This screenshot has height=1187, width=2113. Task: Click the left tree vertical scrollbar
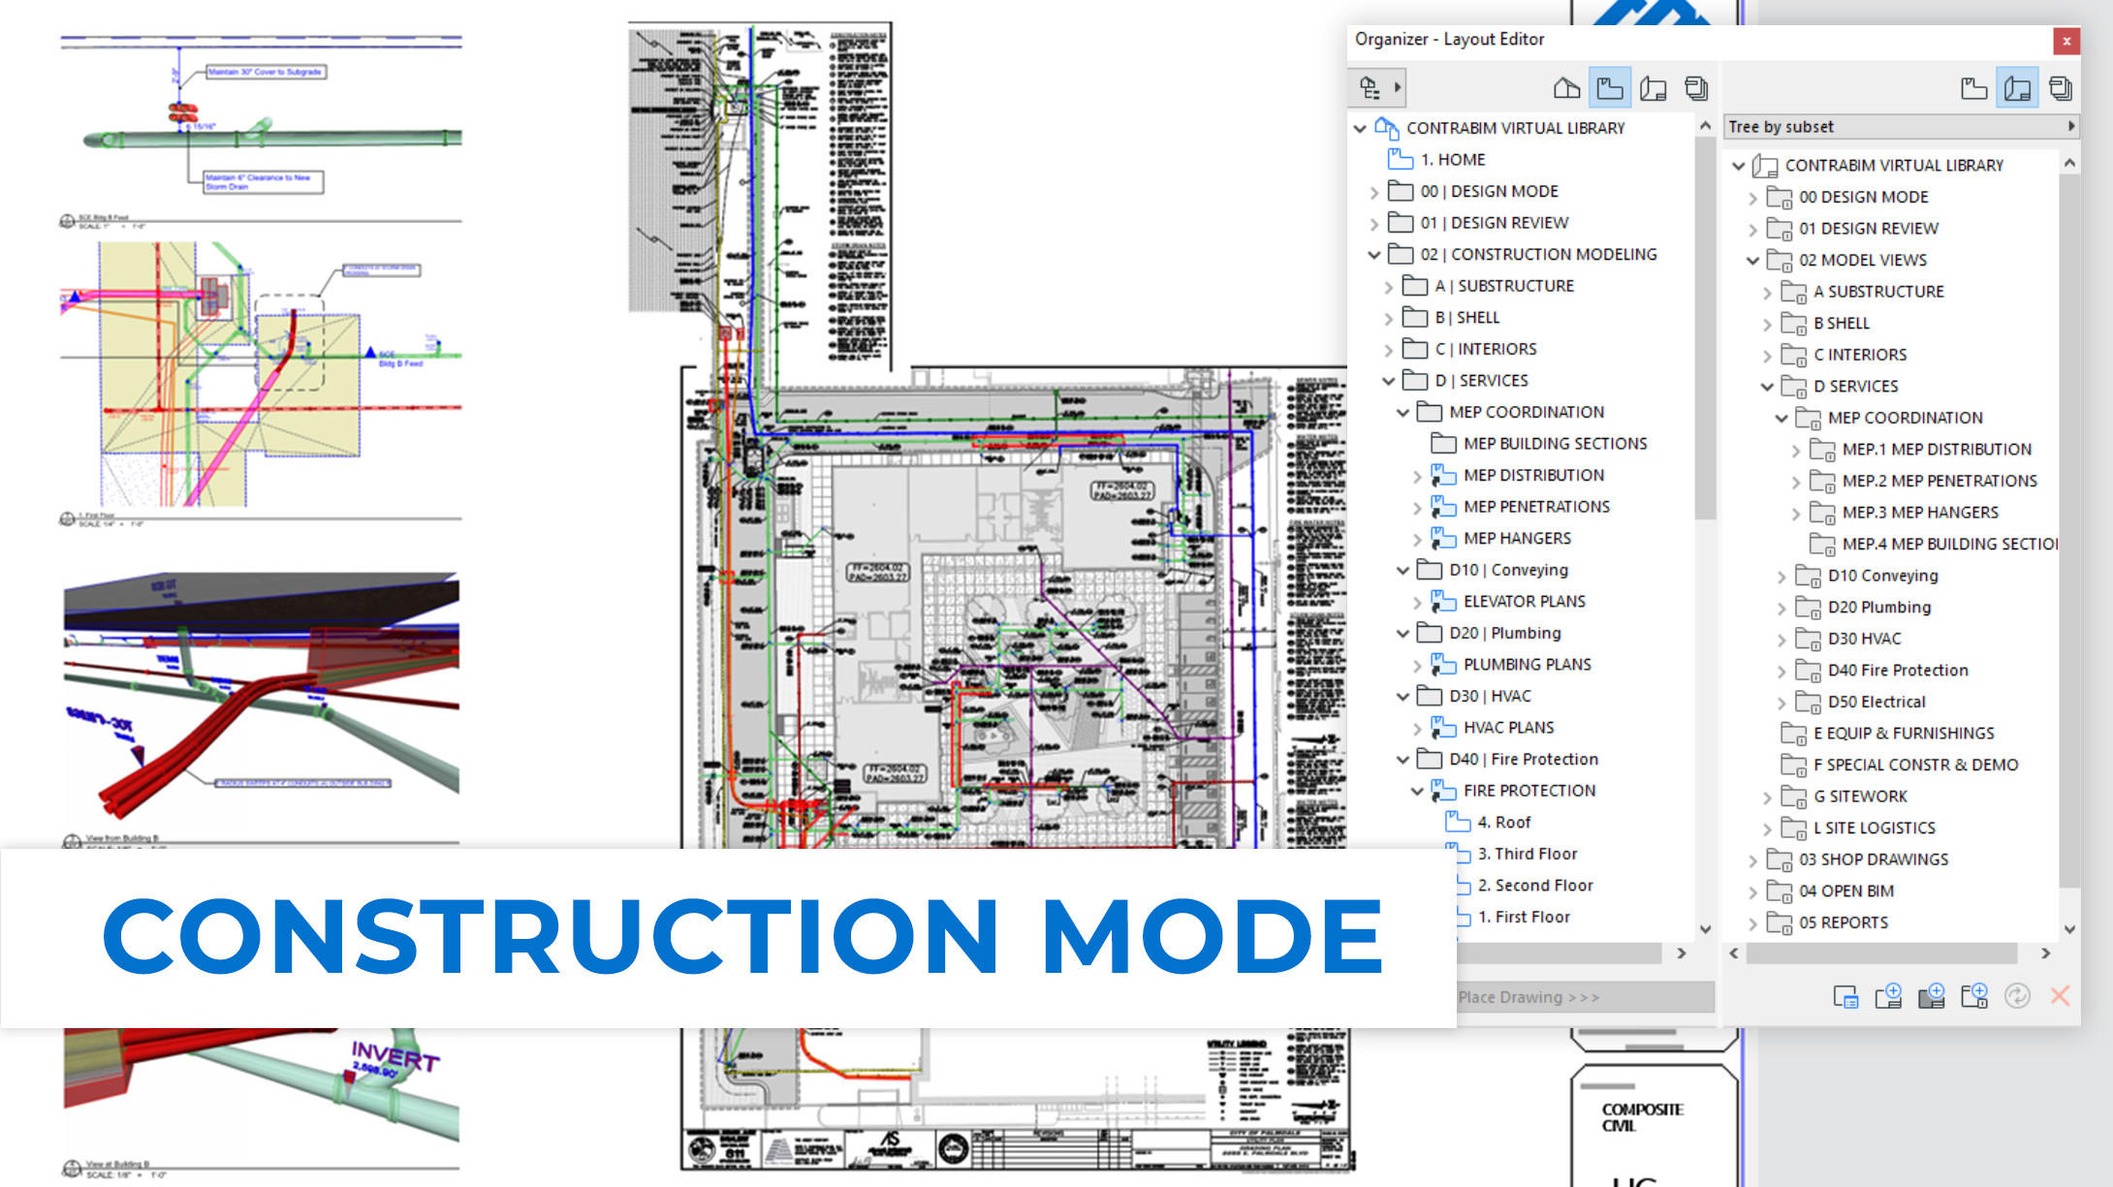coord(1705,329)
